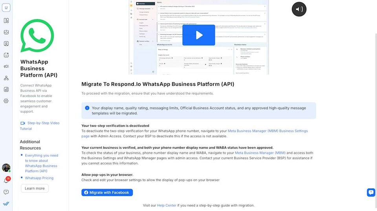Open the help chat icon in the sidebar
The image size is (377, 211).
click(x=6, y=192)
